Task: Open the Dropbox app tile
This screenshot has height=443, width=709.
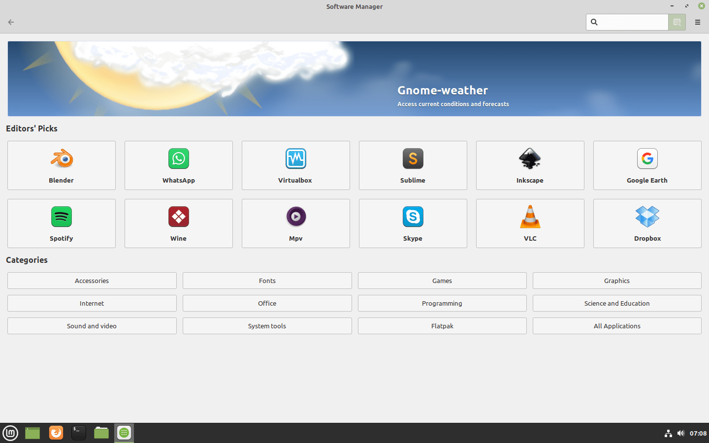Action: pyautogui.click(x=647, y=223)
